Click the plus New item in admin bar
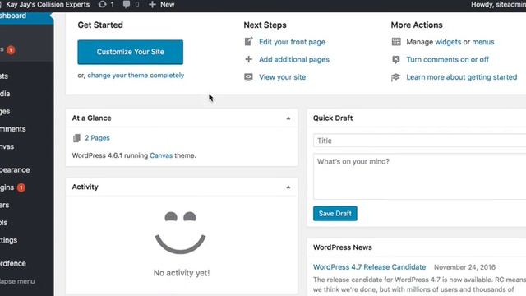Screen dimensions: 526x296 pyautogui.click(x=162, y=4)
